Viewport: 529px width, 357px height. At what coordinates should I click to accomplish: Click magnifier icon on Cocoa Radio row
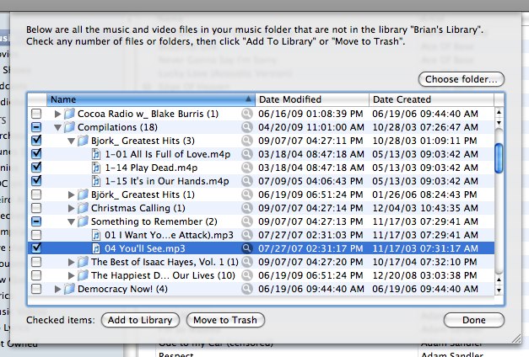(247, 114)
